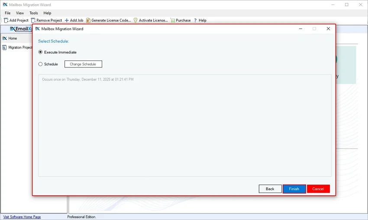Click Add Project toolbar label
The height and width of the screenshot is (220, 368).
point(19,20)
